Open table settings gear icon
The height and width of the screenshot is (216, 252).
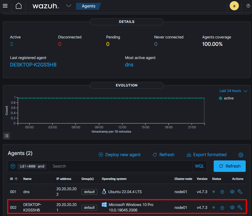(x=241, y=155)
